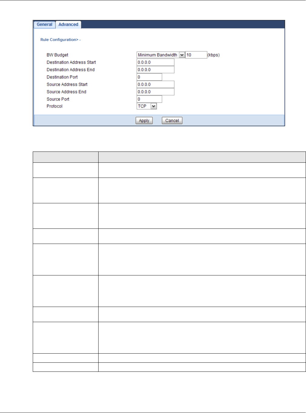Click the Source Port input

(x=149, y=99)
